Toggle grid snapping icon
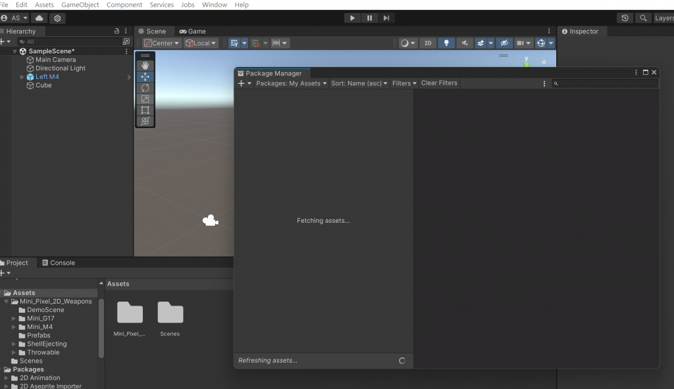The width and height of the screenshot is (674, 389). (x=256, y=43)
